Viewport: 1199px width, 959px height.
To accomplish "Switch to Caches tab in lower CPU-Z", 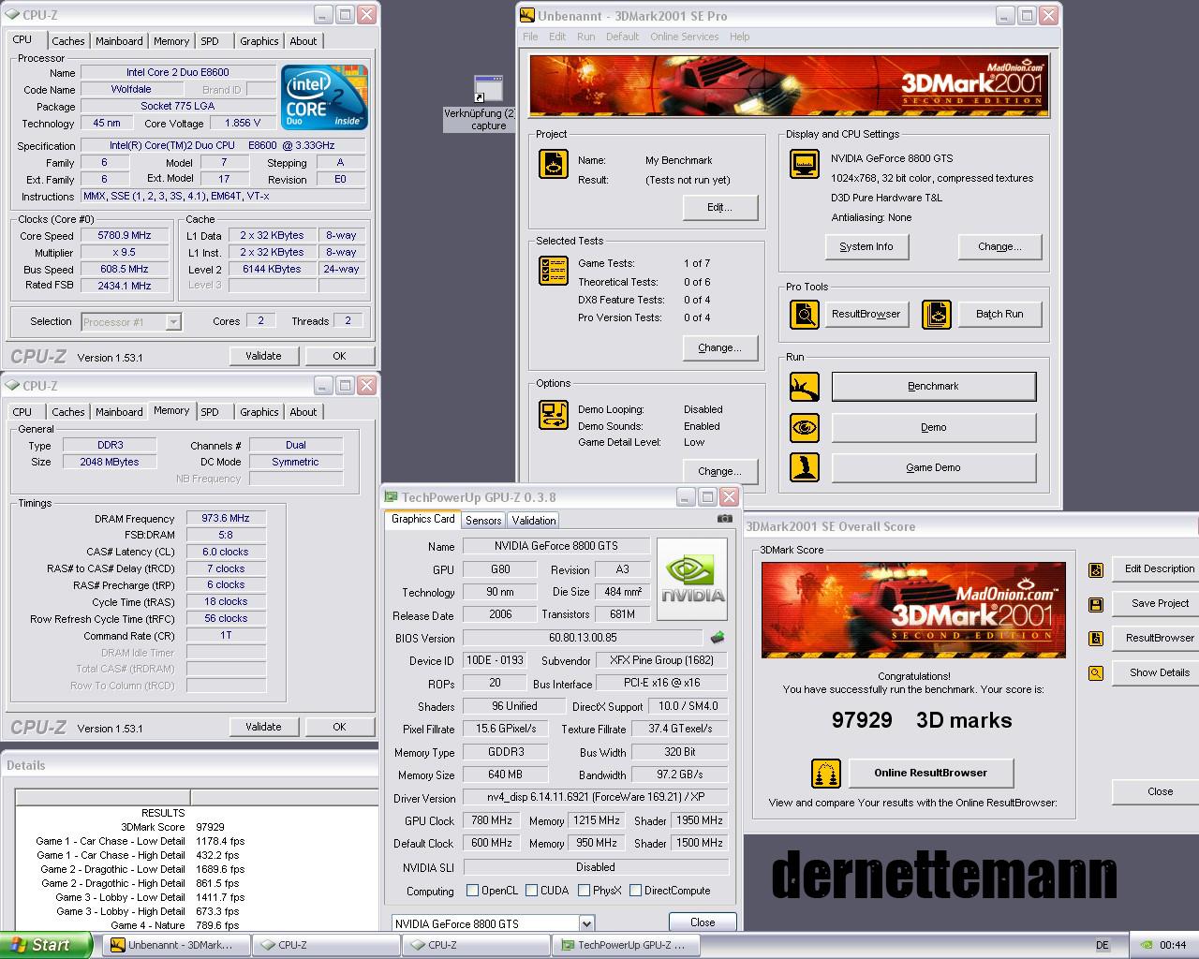I will pos(67,412).
